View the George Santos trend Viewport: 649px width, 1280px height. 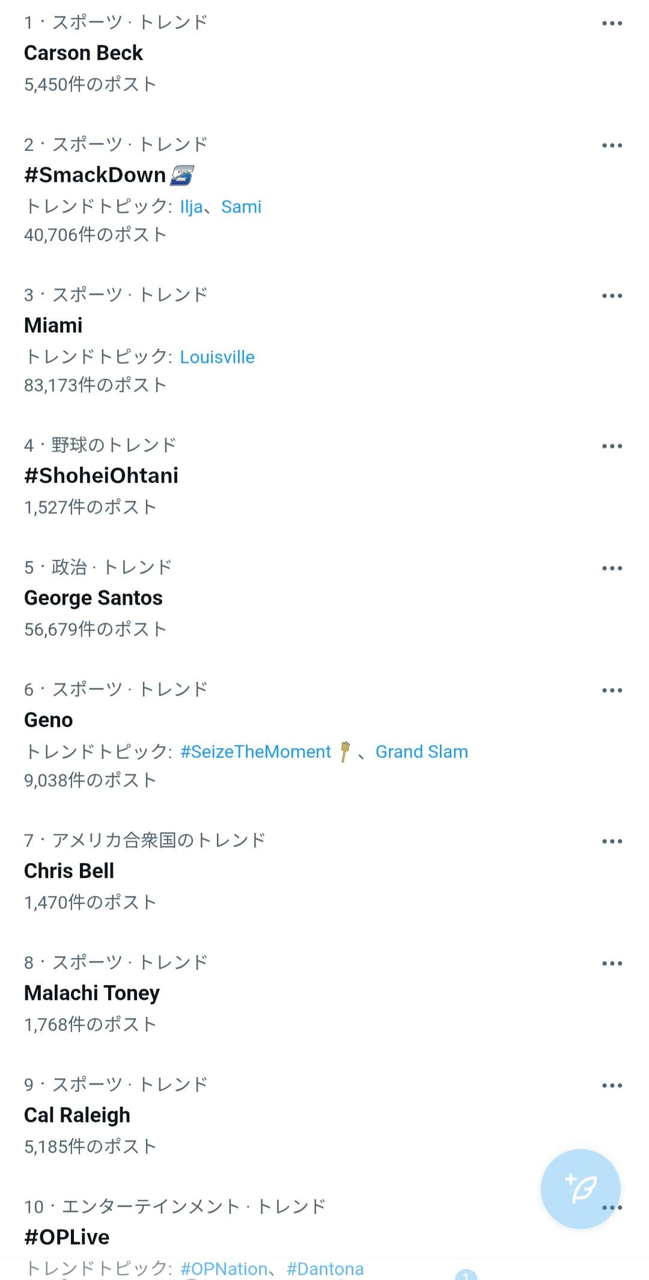click(93, 598)
